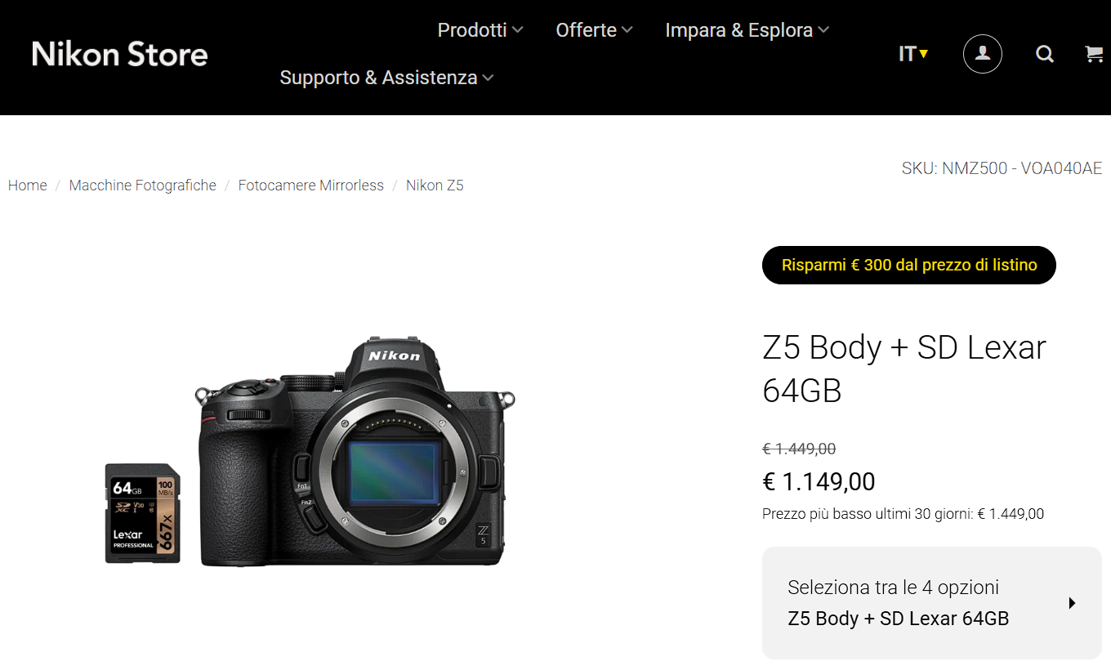Click the Z5 Body + SD Lexar title

point(904,369)
